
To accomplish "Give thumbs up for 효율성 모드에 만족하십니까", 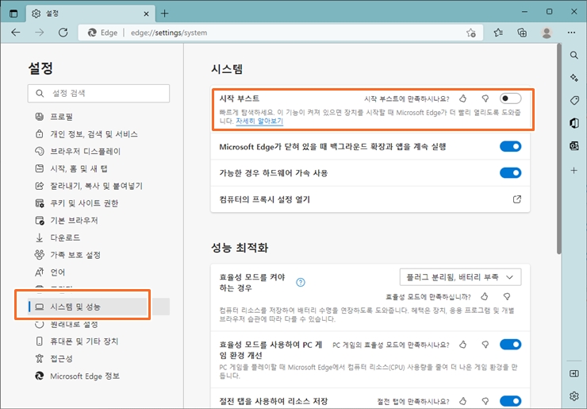I will click(485, 296).
